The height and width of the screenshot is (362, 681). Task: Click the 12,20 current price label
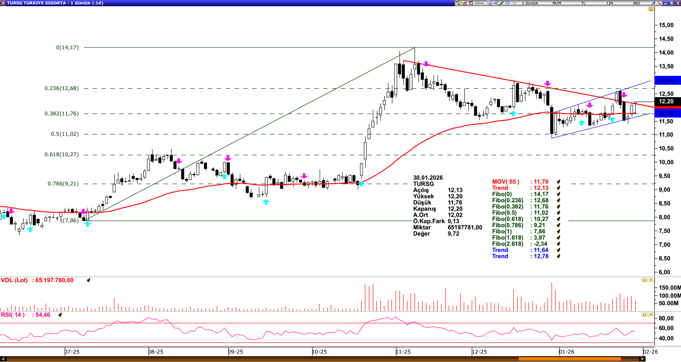tap(666, 102)
